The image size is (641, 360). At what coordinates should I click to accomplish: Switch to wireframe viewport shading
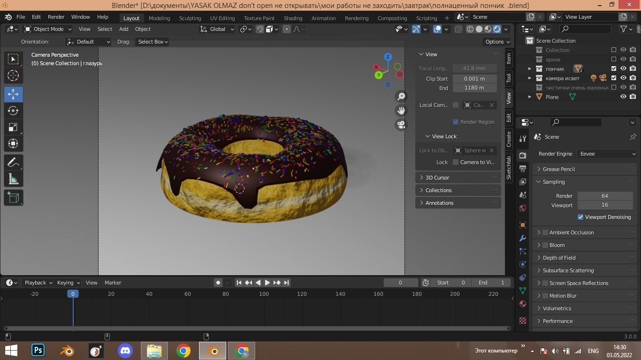click(470, 29)
